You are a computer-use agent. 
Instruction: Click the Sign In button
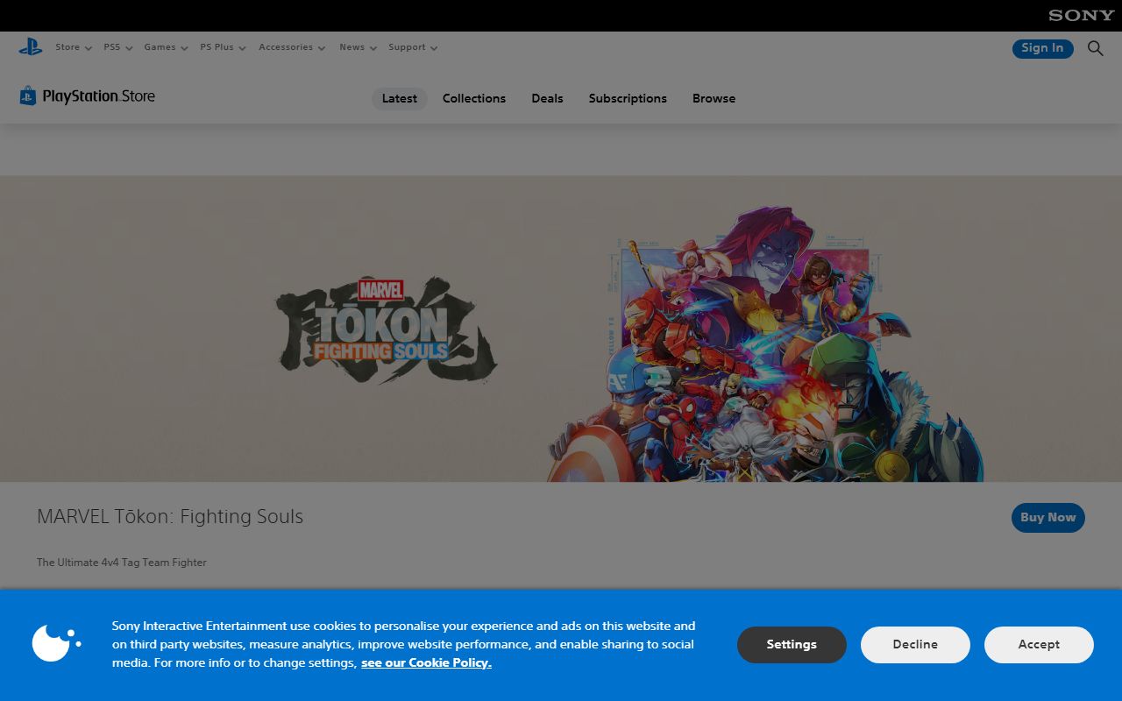[1042, 48]
